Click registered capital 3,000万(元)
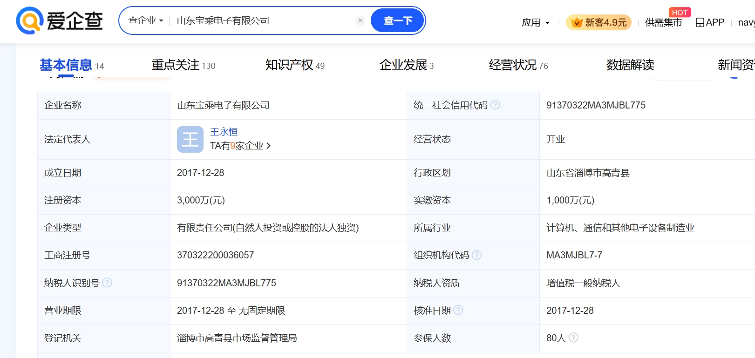This screenshot has height=358, width=755. (201, 200)
